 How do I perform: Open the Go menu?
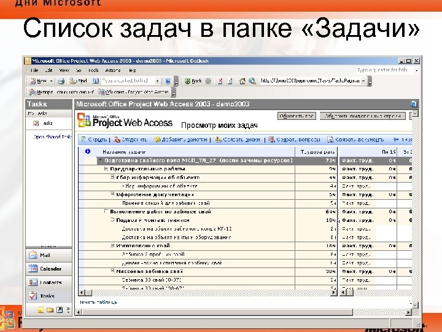pos(79,70)
